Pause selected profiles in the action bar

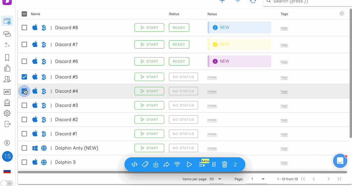tap(214, 164)
